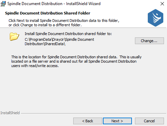Open the Change... folder dialog
This screenshot has height=126, width=167.
149,41
